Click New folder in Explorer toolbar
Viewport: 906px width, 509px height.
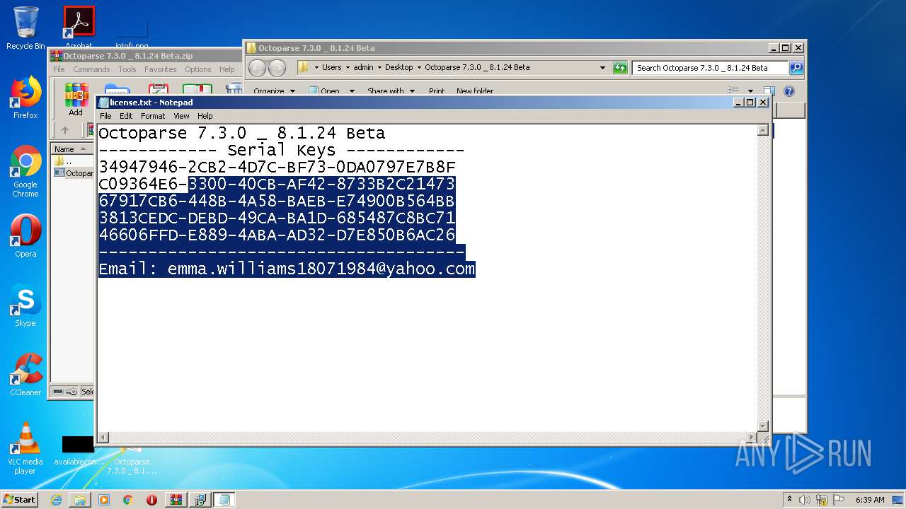pos(475,90)
